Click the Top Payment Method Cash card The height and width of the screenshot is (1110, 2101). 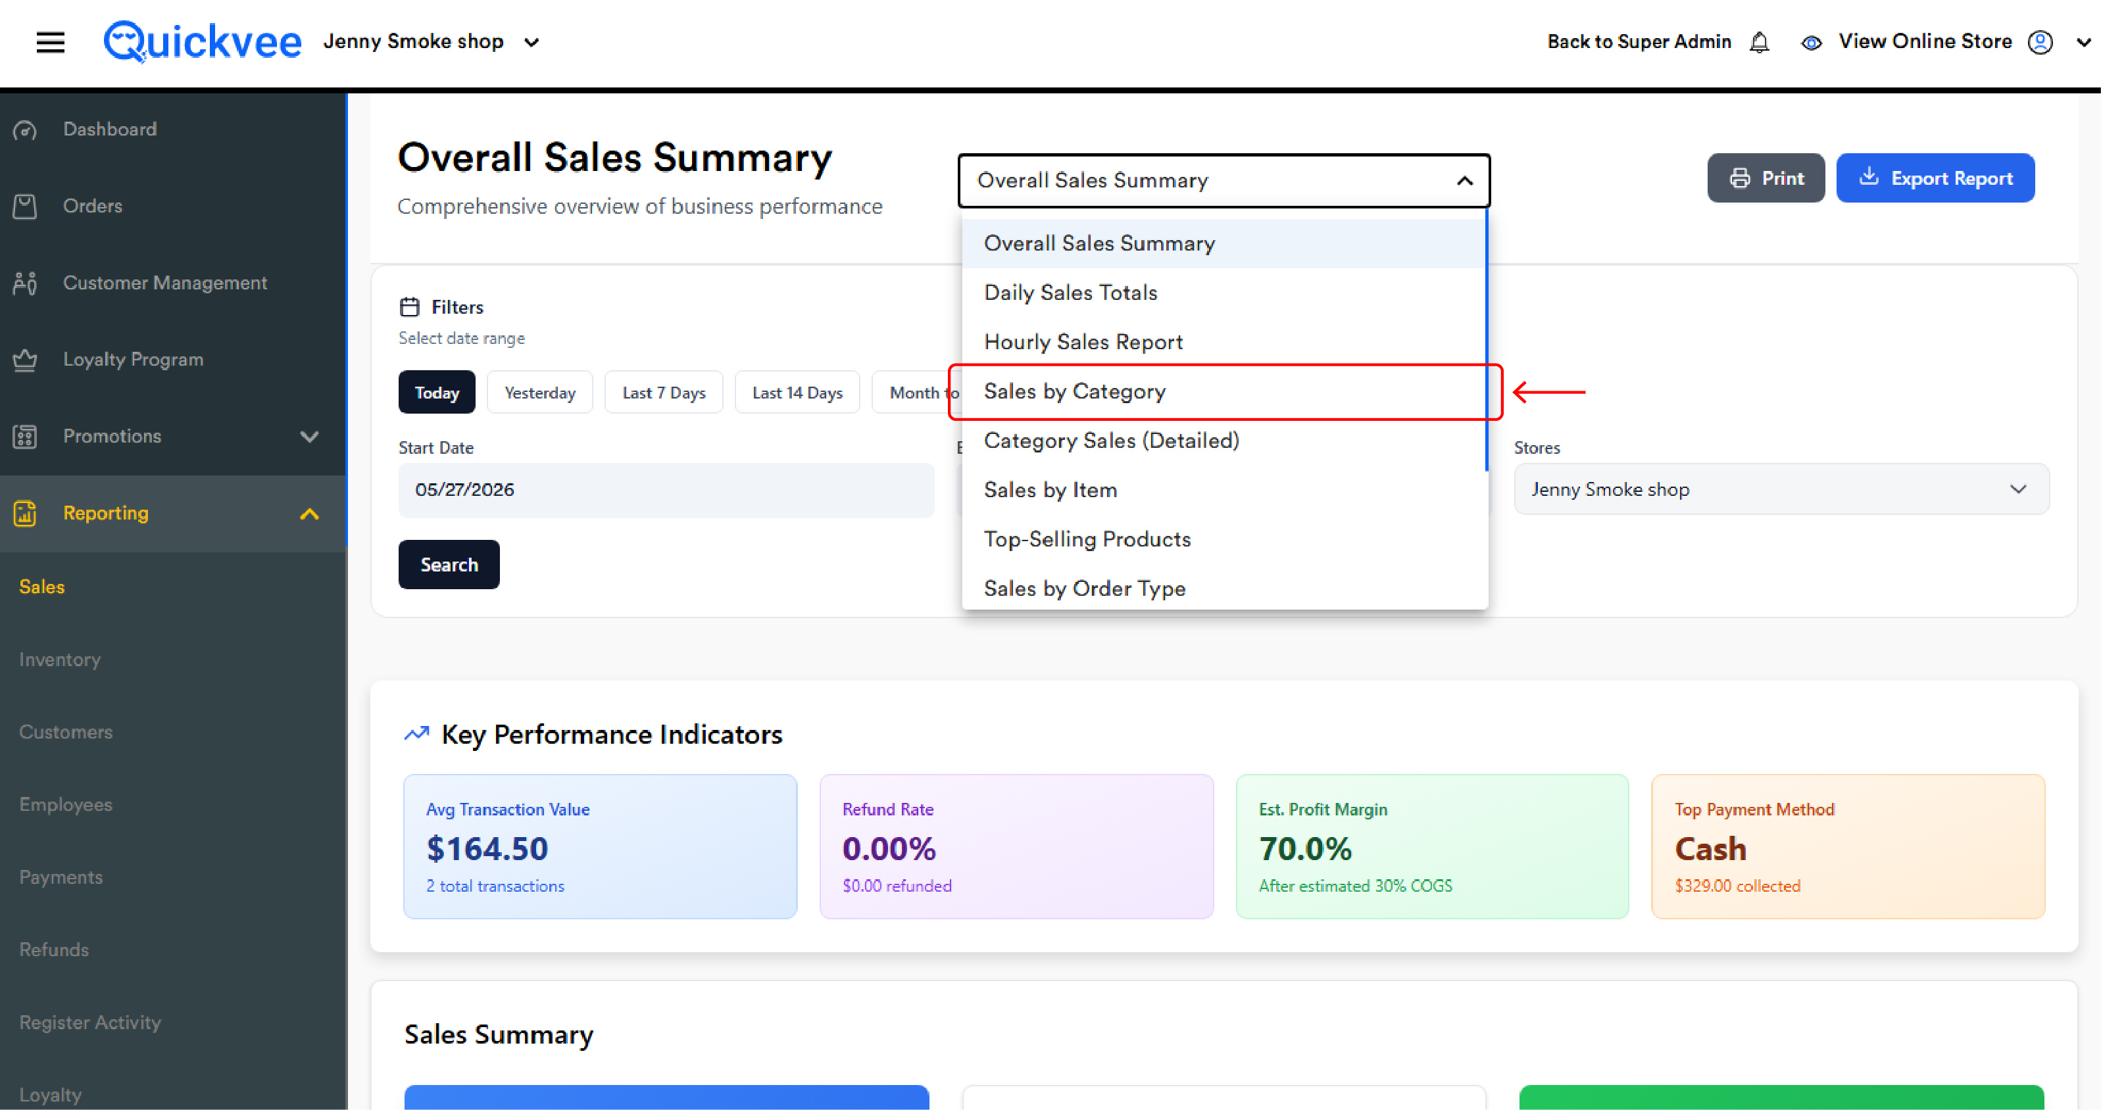1848,846
